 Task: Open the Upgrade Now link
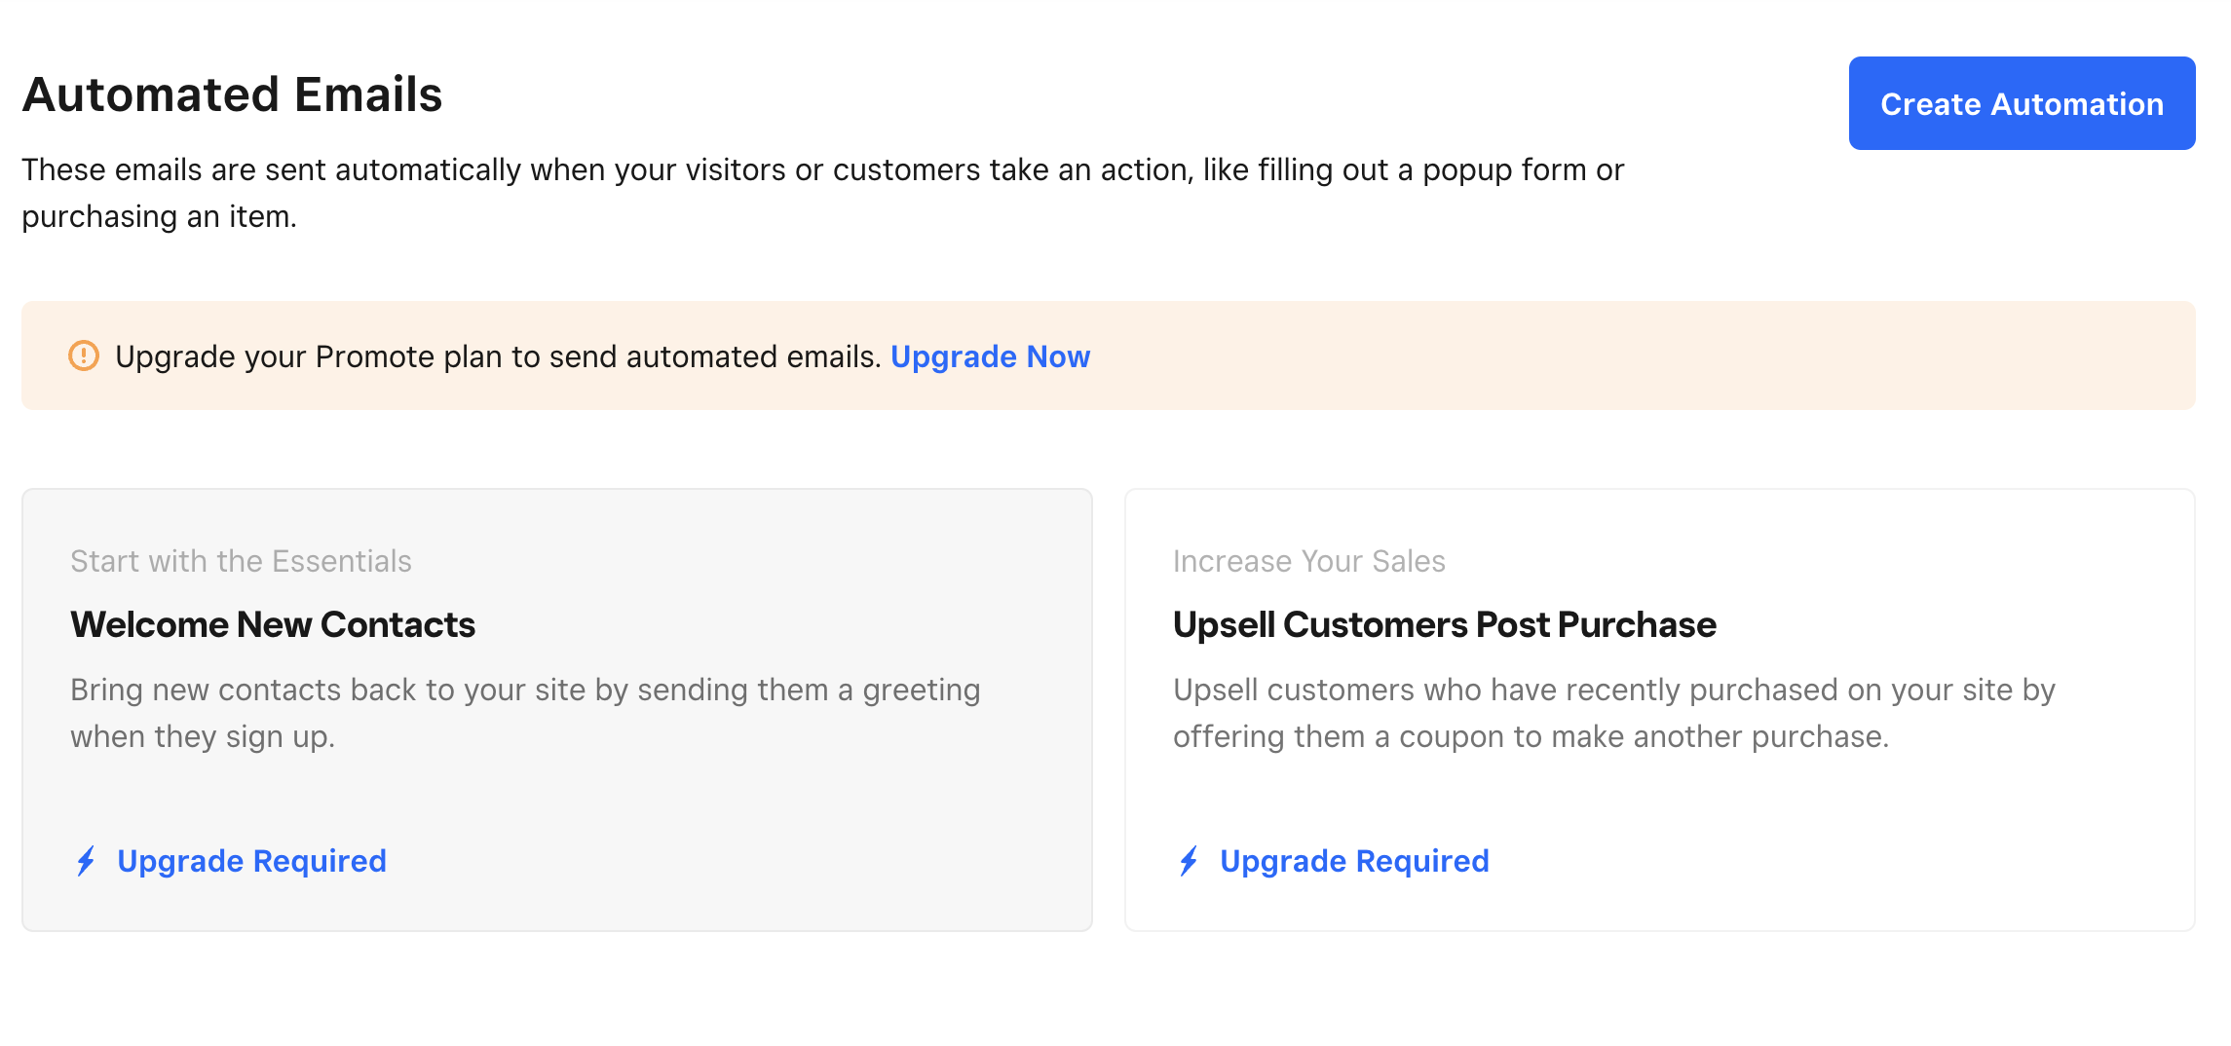(x=990, y=356)
